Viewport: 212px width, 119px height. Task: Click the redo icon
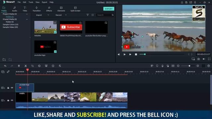pos(12,66)
